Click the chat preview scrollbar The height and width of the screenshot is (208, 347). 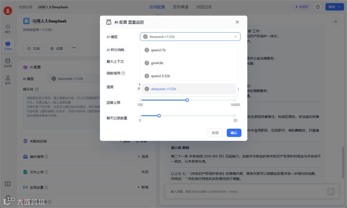coord(343,162)
